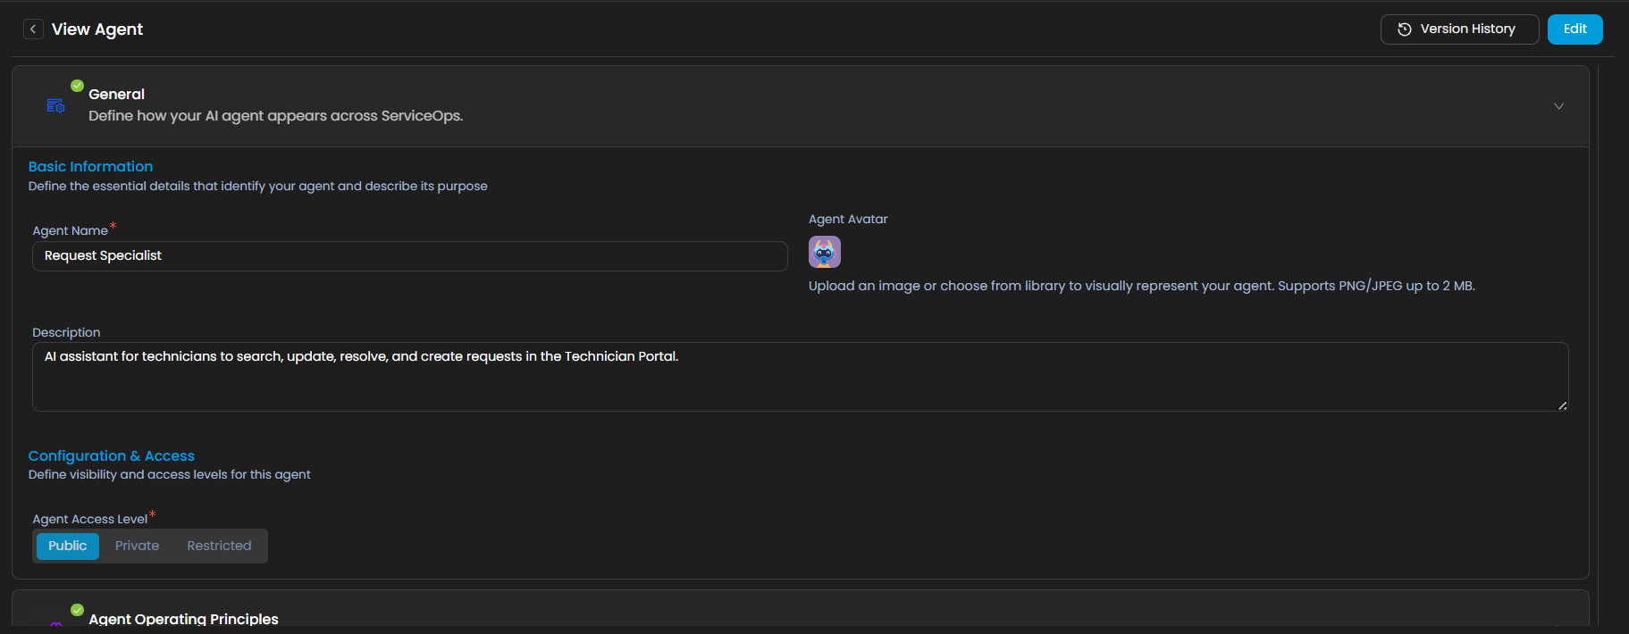Screen dimensions: 1629x634
Task: Click the Edit button
Action: [x=1574, y=29]
